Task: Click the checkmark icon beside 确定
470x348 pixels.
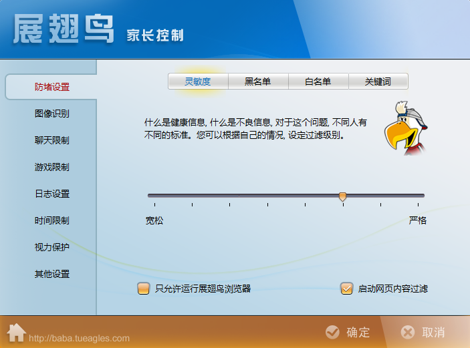Action: [x=332, y=332]
